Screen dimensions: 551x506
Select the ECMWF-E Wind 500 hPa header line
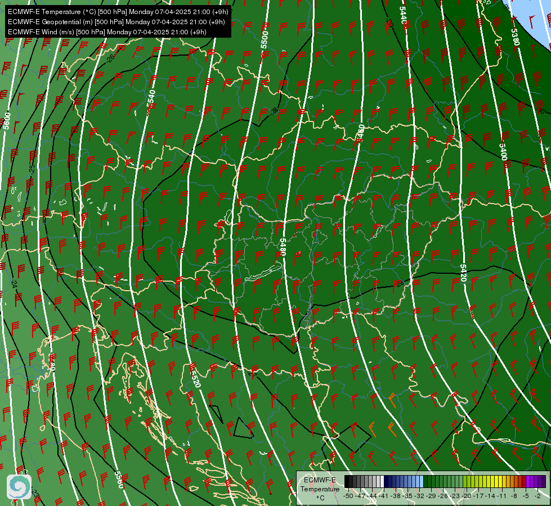[x=107, y=32]
